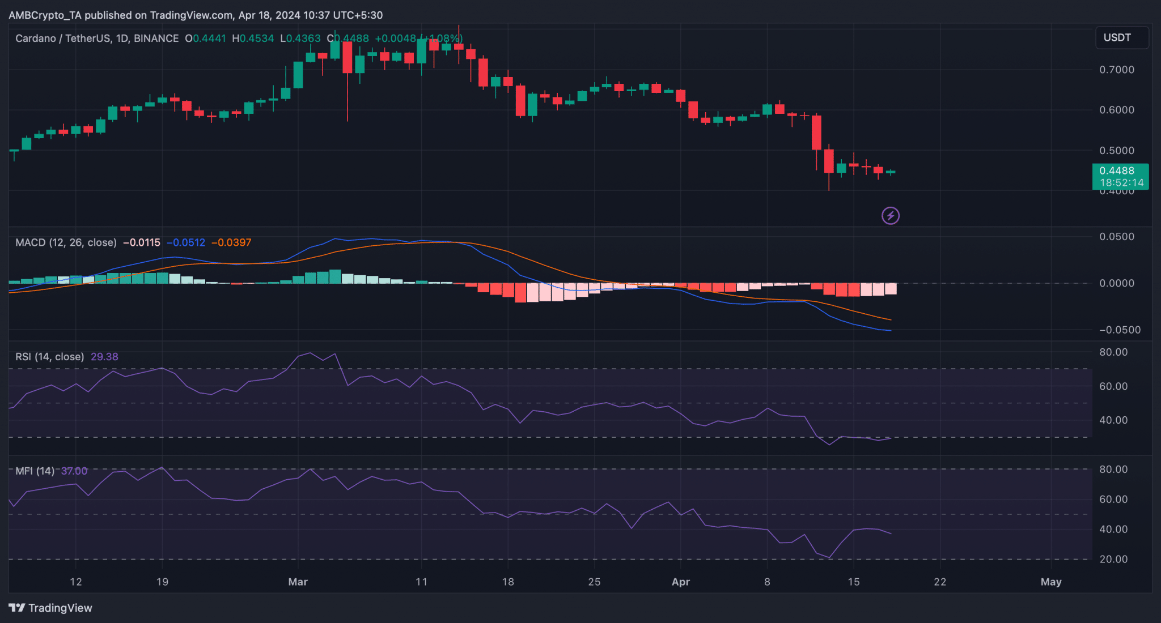Click the AMBCrypto_TA published header text
Viewport: 1161px width, 623px height.
click(196, 15)
